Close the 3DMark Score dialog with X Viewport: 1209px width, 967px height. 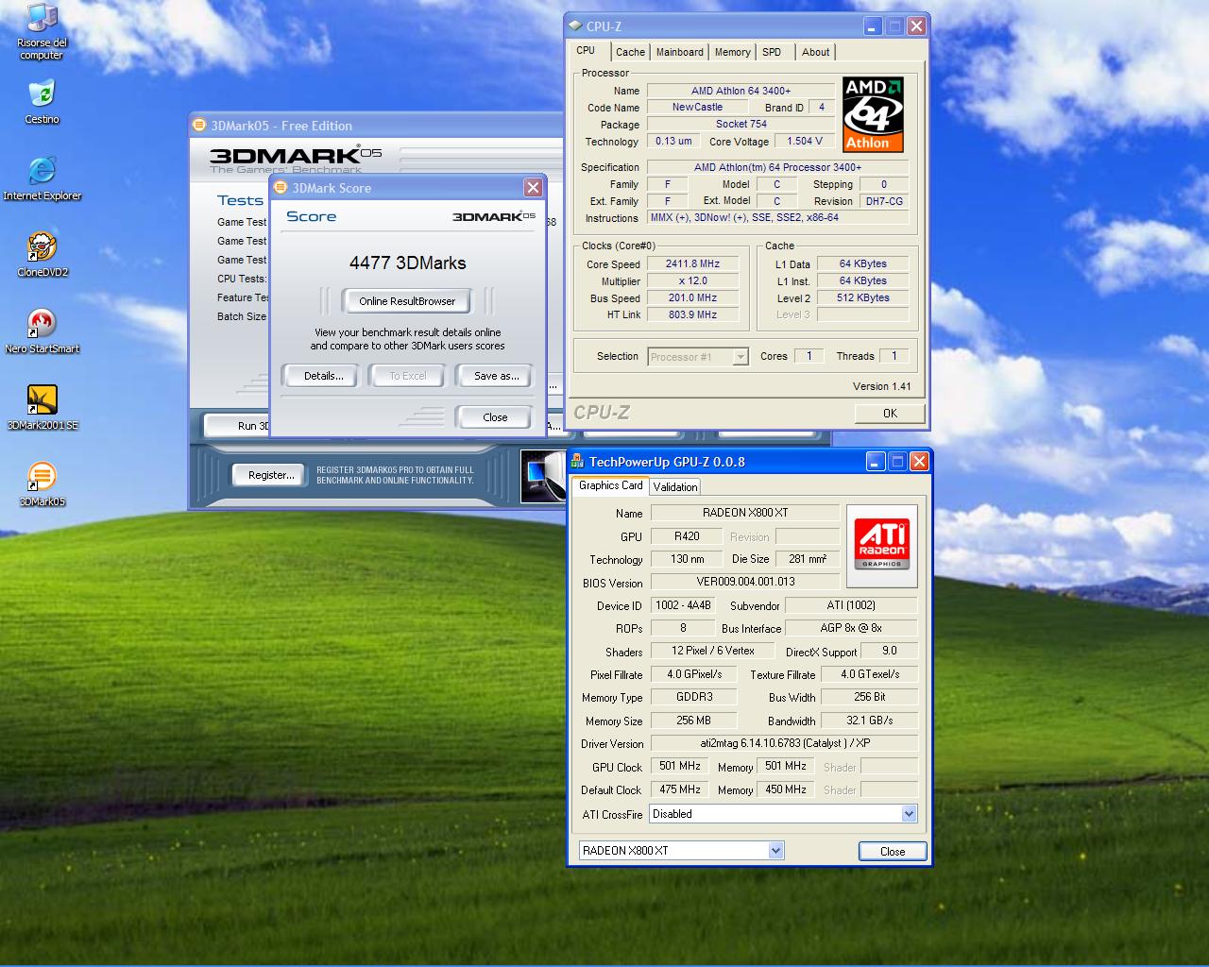coord(533,187)
